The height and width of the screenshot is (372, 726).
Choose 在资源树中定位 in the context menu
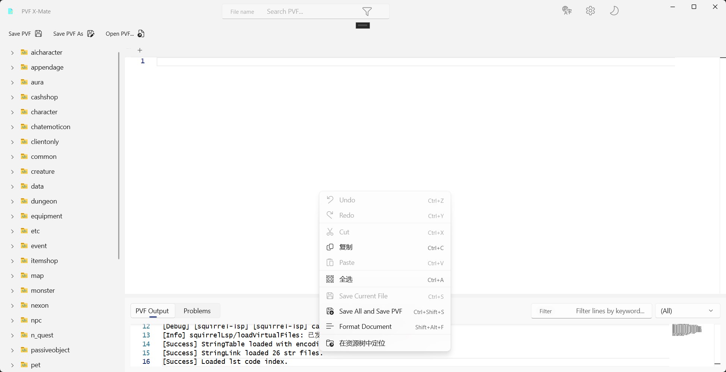point(385,343)
